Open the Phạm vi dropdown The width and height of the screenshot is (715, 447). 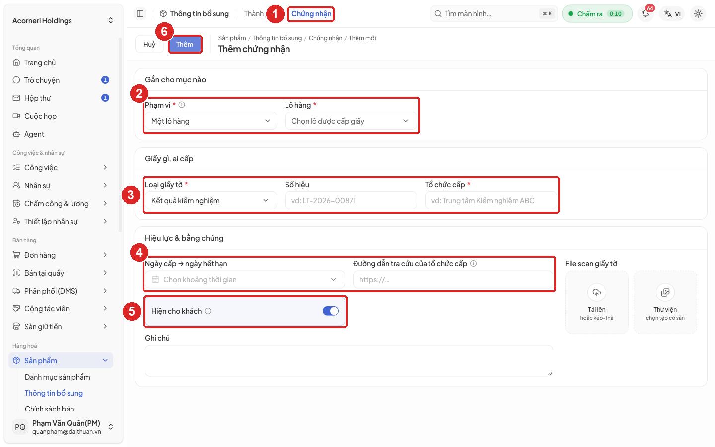pyautogui.click(x=211, y=121)
